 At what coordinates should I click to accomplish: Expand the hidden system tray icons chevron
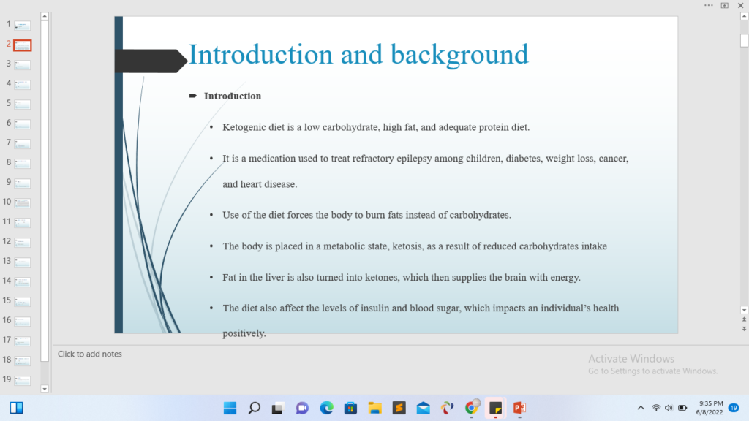[641, 408]
